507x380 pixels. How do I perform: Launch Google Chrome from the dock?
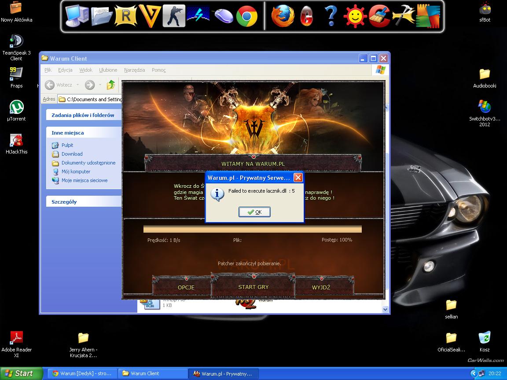247,16
